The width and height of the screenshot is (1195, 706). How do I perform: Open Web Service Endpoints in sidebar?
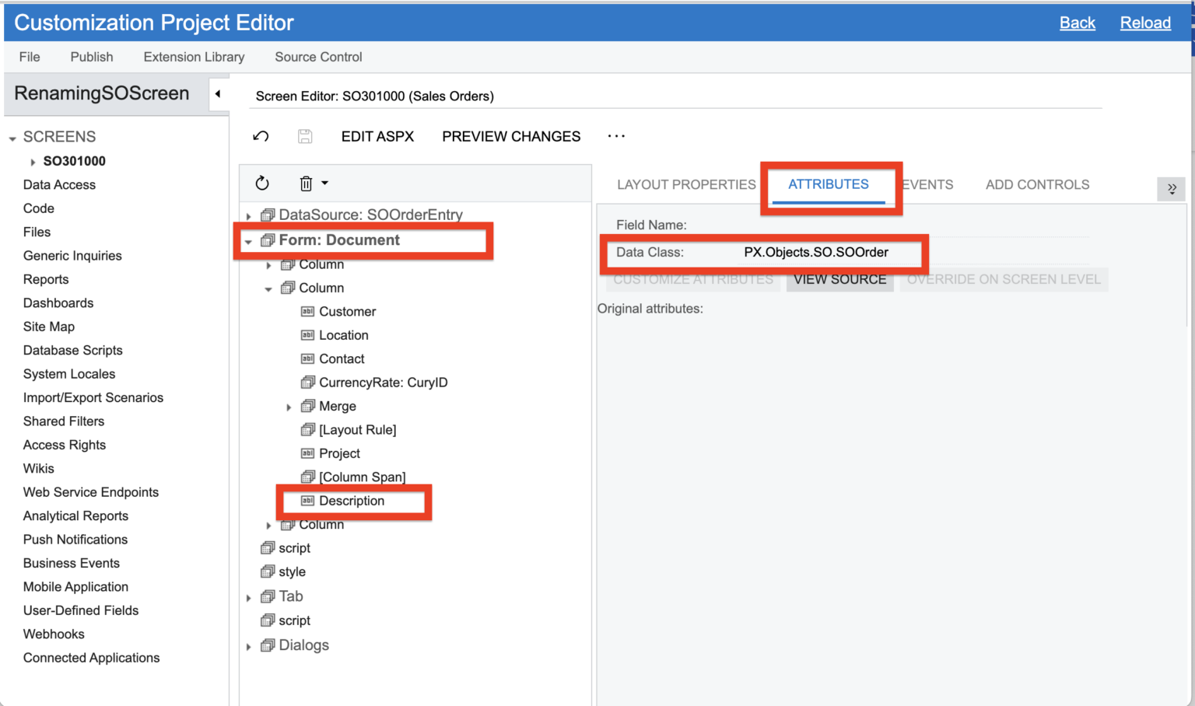91,492
